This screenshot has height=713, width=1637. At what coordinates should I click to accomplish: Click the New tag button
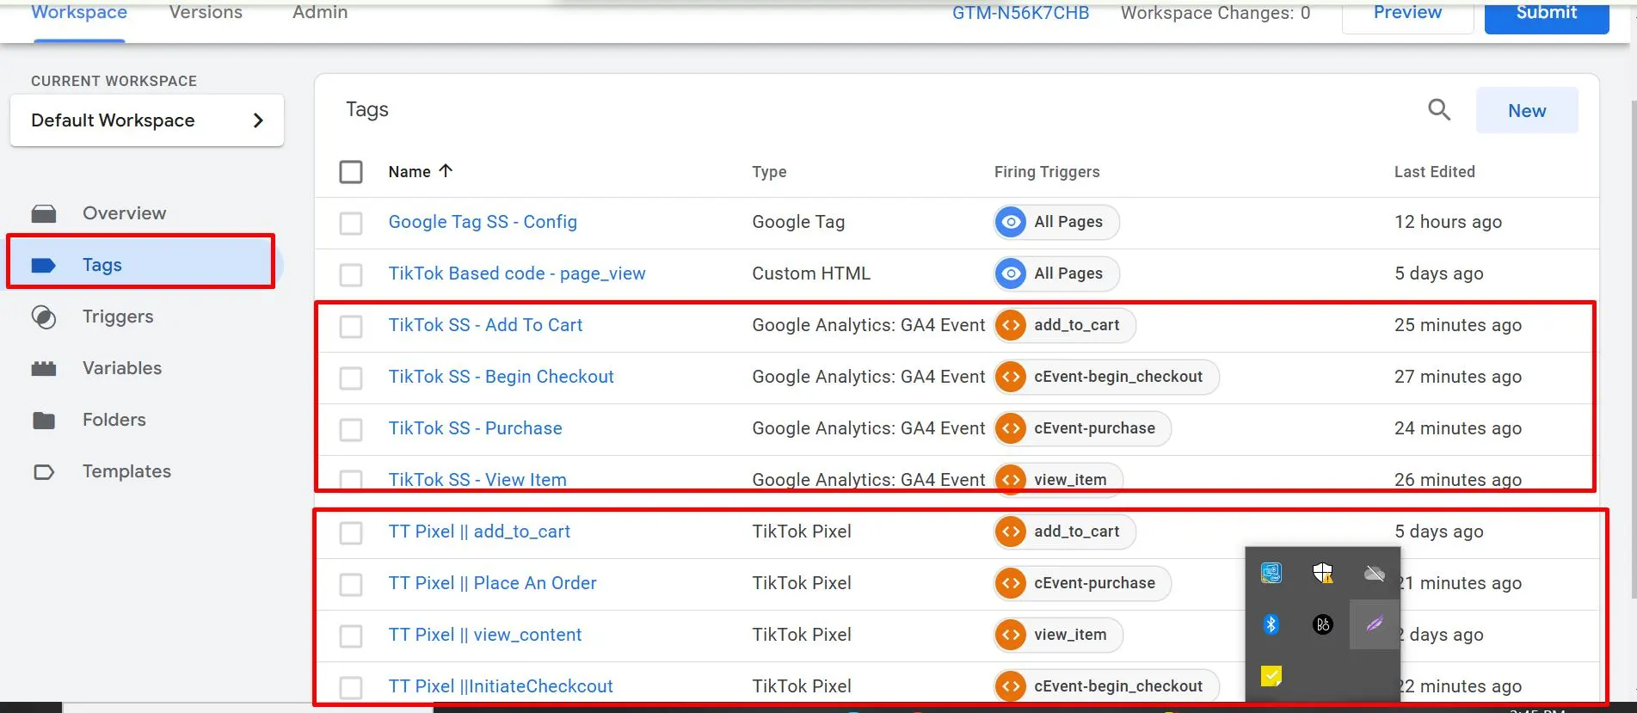click(x=1527, y=110)
